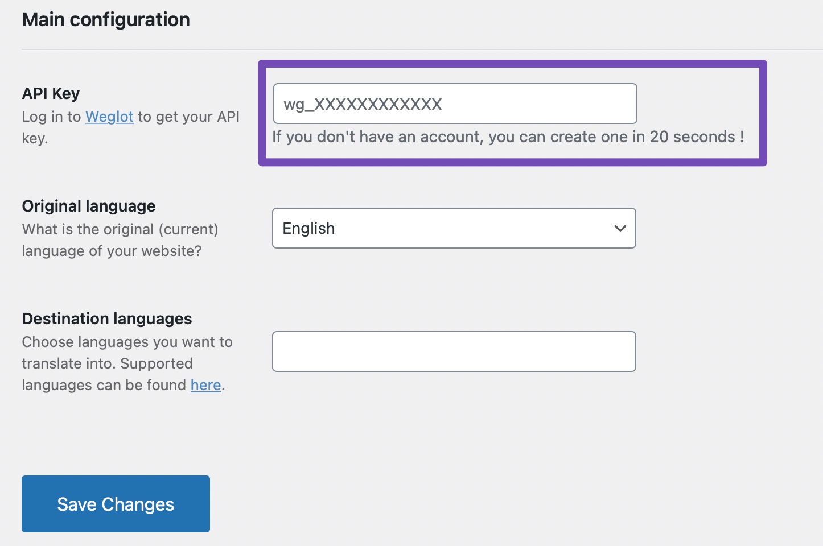This screenshot has height=546, width=823.
Task: Expand the English language combo box
Action: tap(454, 228)
